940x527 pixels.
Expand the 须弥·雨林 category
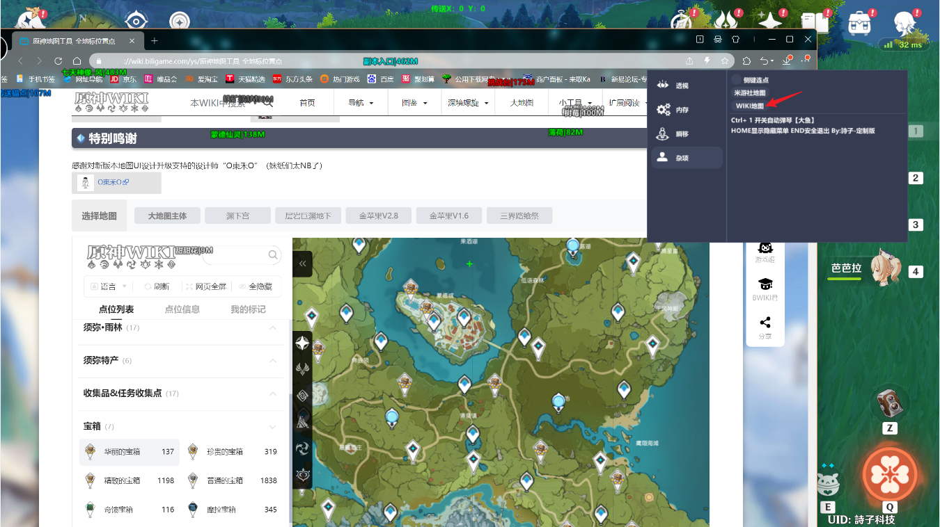point(181,327)
